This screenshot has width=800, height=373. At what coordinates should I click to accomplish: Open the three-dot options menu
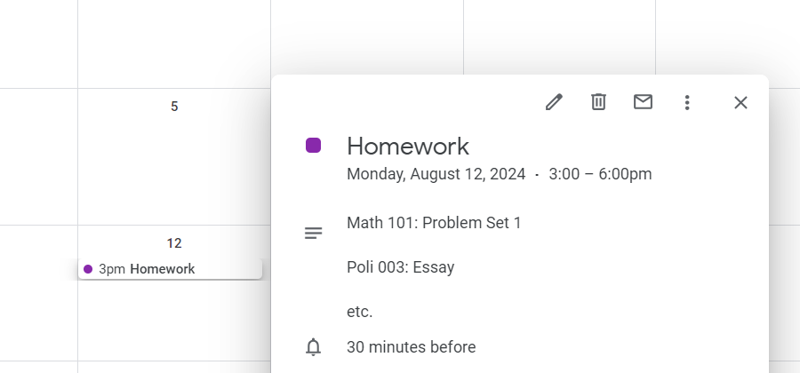click(x=686, y=102)
